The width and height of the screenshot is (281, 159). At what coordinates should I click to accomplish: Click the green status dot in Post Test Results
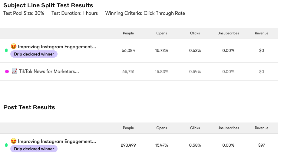tap(6, 145)
